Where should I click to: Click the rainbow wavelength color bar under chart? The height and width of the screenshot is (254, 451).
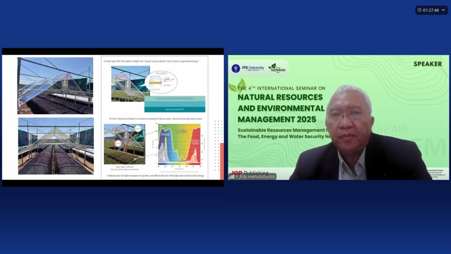[178, 164]
